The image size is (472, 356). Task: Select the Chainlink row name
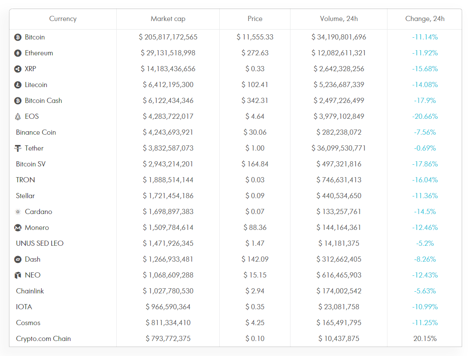click(x=30, y=291)
